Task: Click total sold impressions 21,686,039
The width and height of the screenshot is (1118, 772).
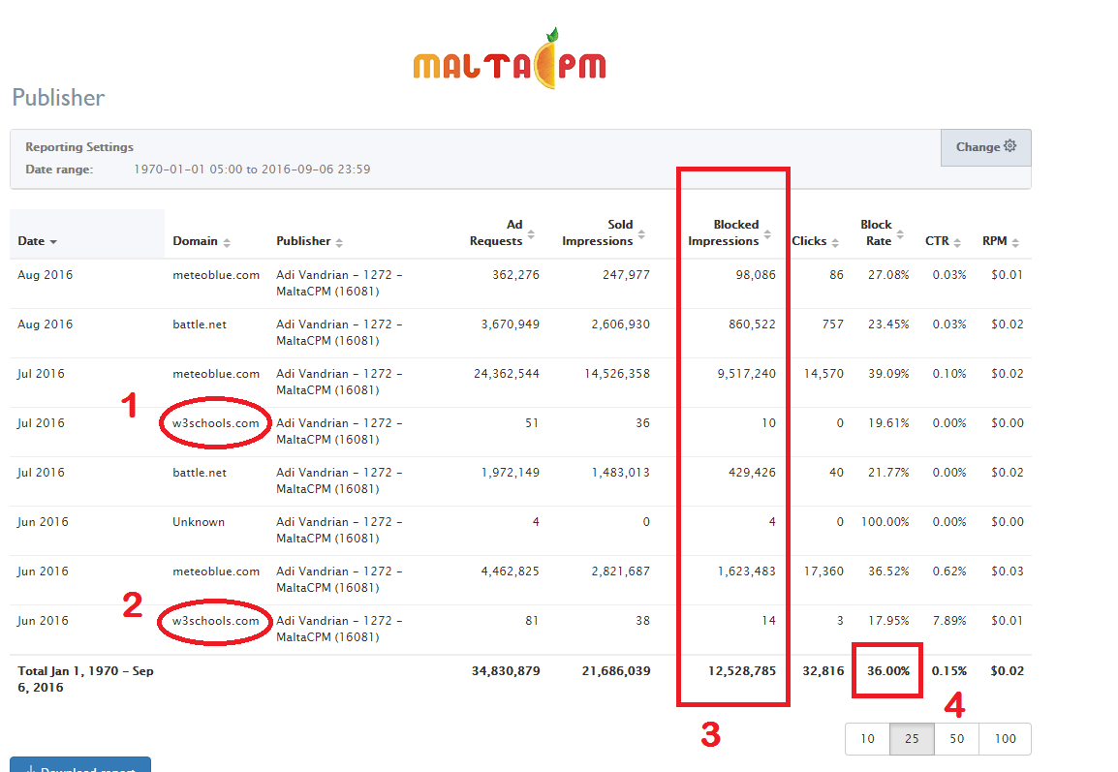Action: click(616, 671)
